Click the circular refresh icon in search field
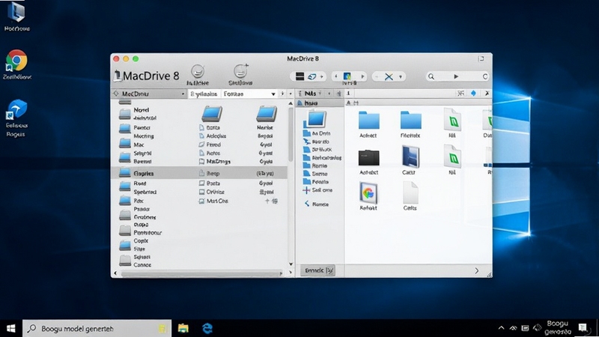599x337 pixels. (x=484, y=76)
